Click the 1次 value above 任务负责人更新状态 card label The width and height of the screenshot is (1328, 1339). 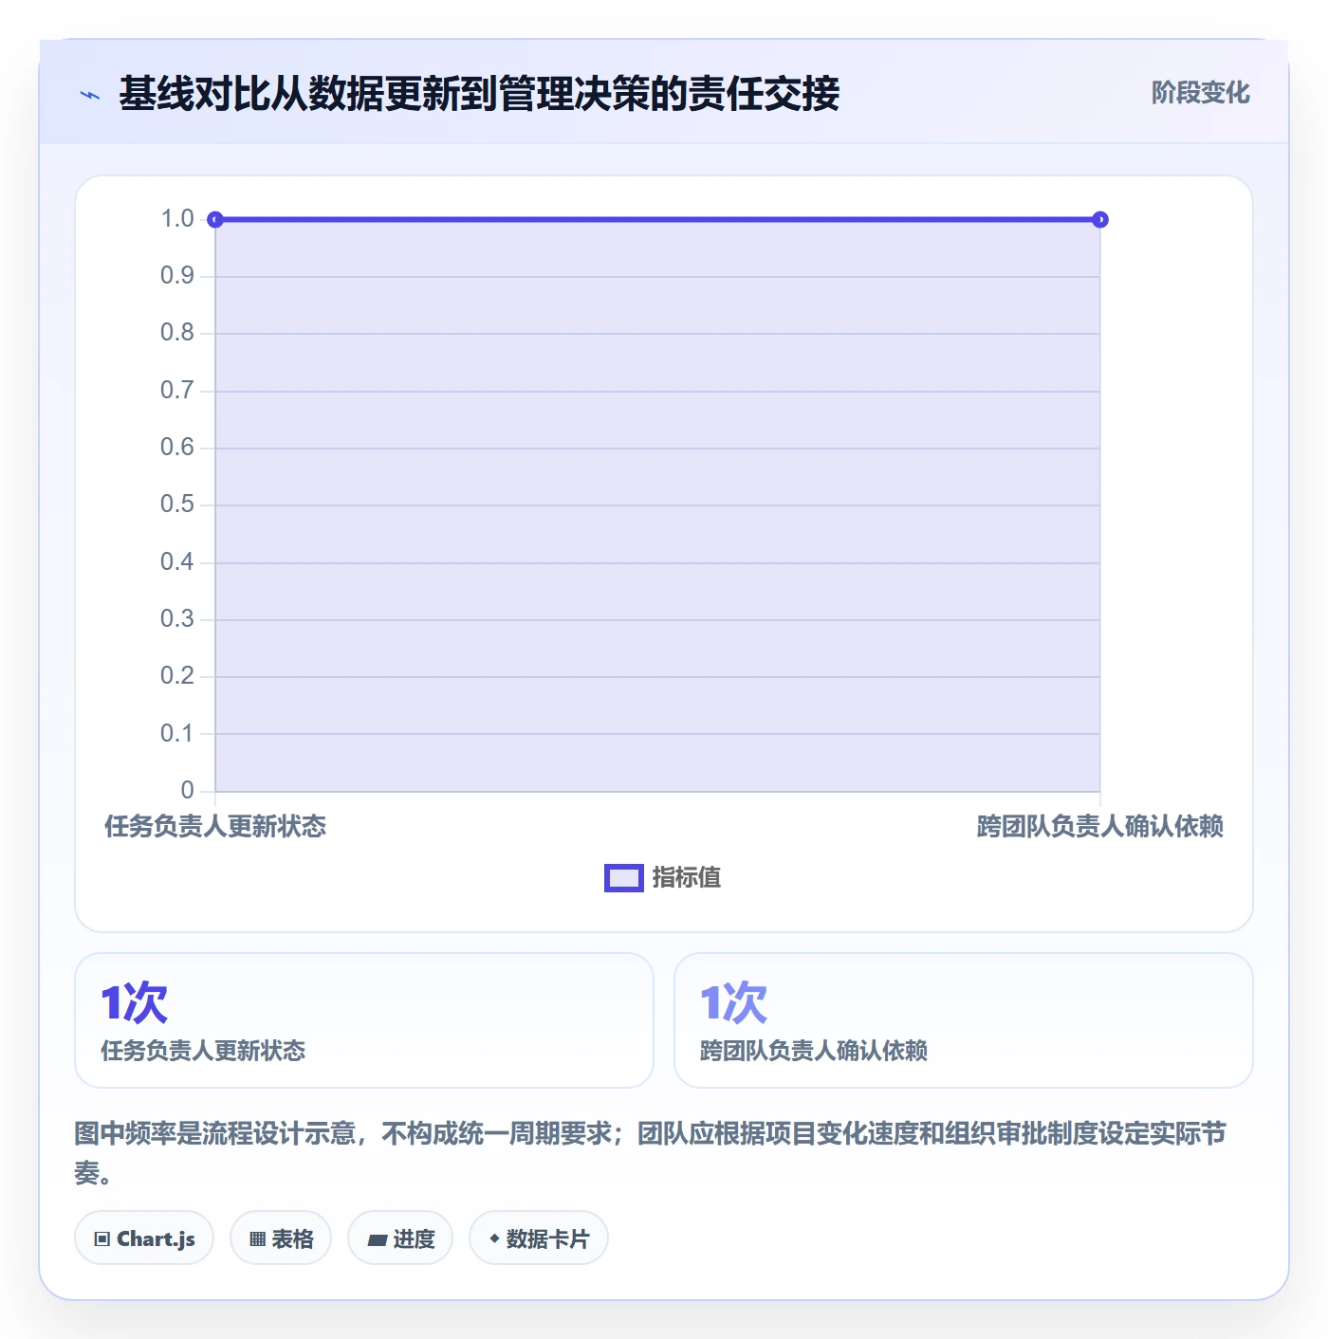(135, 1002)
